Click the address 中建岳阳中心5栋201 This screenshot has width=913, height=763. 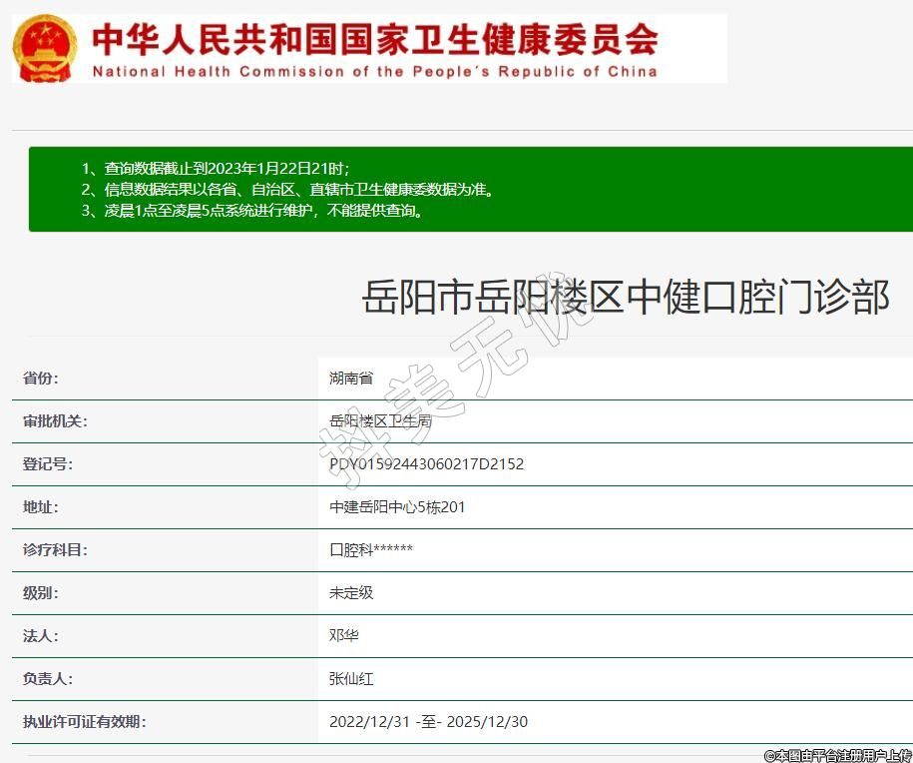(397, 507)
